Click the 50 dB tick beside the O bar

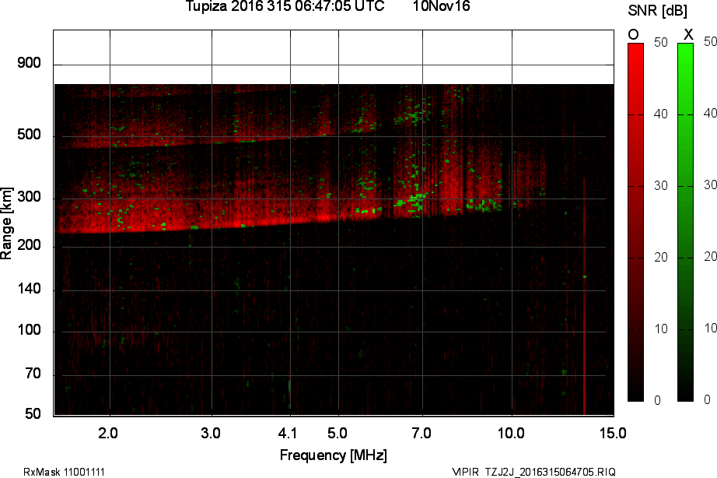[x=661, y=43]
